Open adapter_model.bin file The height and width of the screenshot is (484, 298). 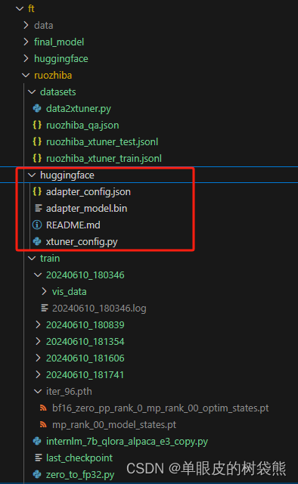coord(86,209)
